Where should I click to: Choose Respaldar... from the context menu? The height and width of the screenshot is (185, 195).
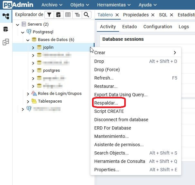click(106, 103)
